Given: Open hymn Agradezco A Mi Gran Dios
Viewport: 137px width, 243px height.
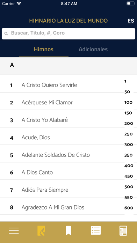Looking at the screenshot, I should click(62, 207).
